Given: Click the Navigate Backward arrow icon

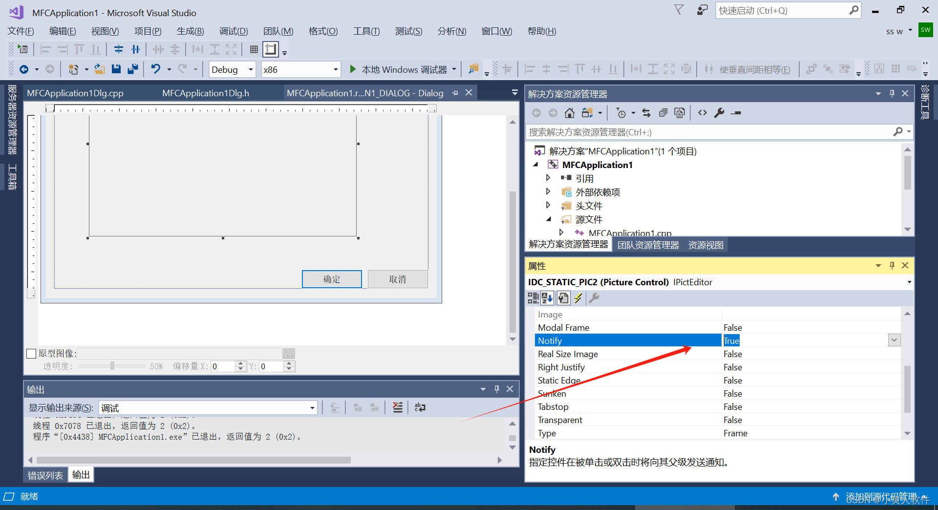Looking at the screenshot, I should pyautogui.click(x=23, y=69).
